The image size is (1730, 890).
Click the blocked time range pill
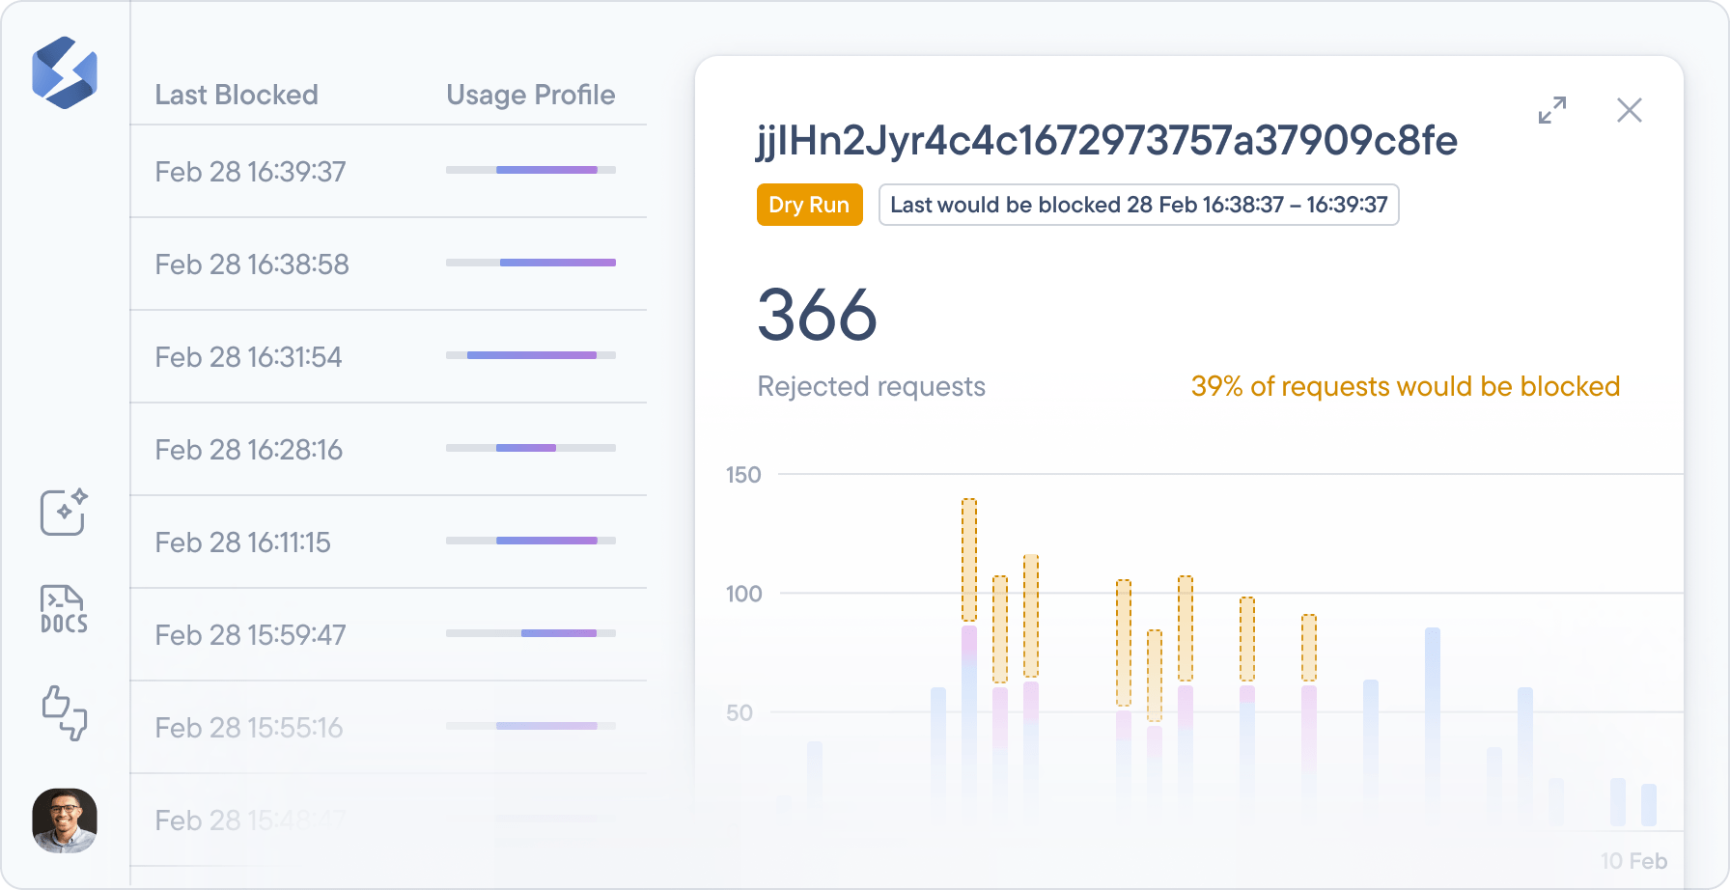click(x=1139, y=205)
